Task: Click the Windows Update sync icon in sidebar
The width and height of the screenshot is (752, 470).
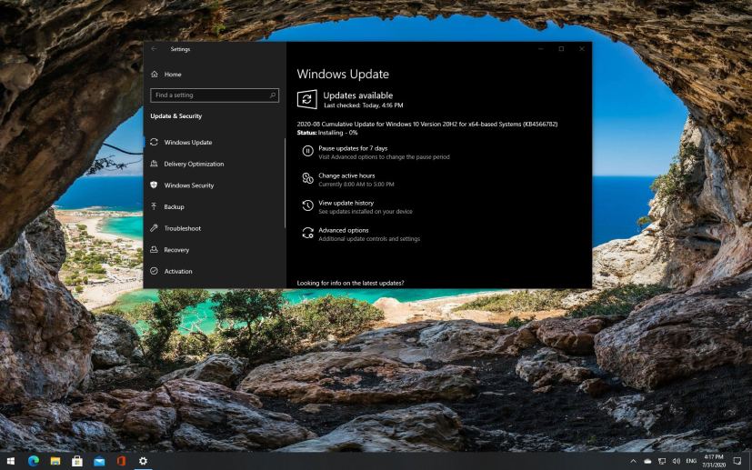Action: coord(154,142)
